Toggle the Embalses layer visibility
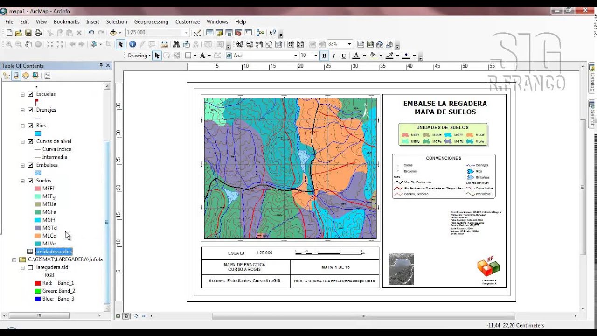597x336 pixels. pos(30,165)
